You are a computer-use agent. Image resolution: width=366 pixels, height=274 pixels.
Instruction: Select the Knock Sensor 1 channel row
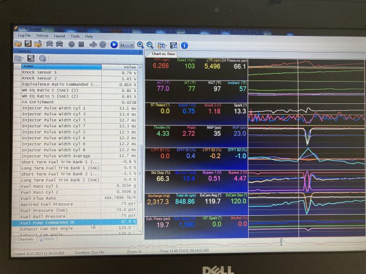point(57,72)
